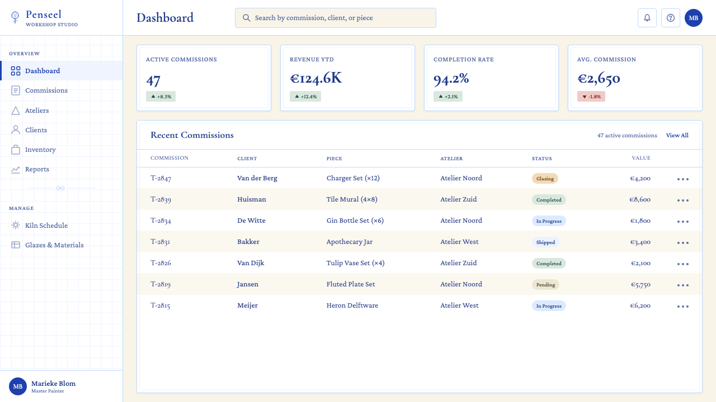This screenshot has width=716, height=402.
Task: Click the Penseel logo icon
Action: pos(15,17)
